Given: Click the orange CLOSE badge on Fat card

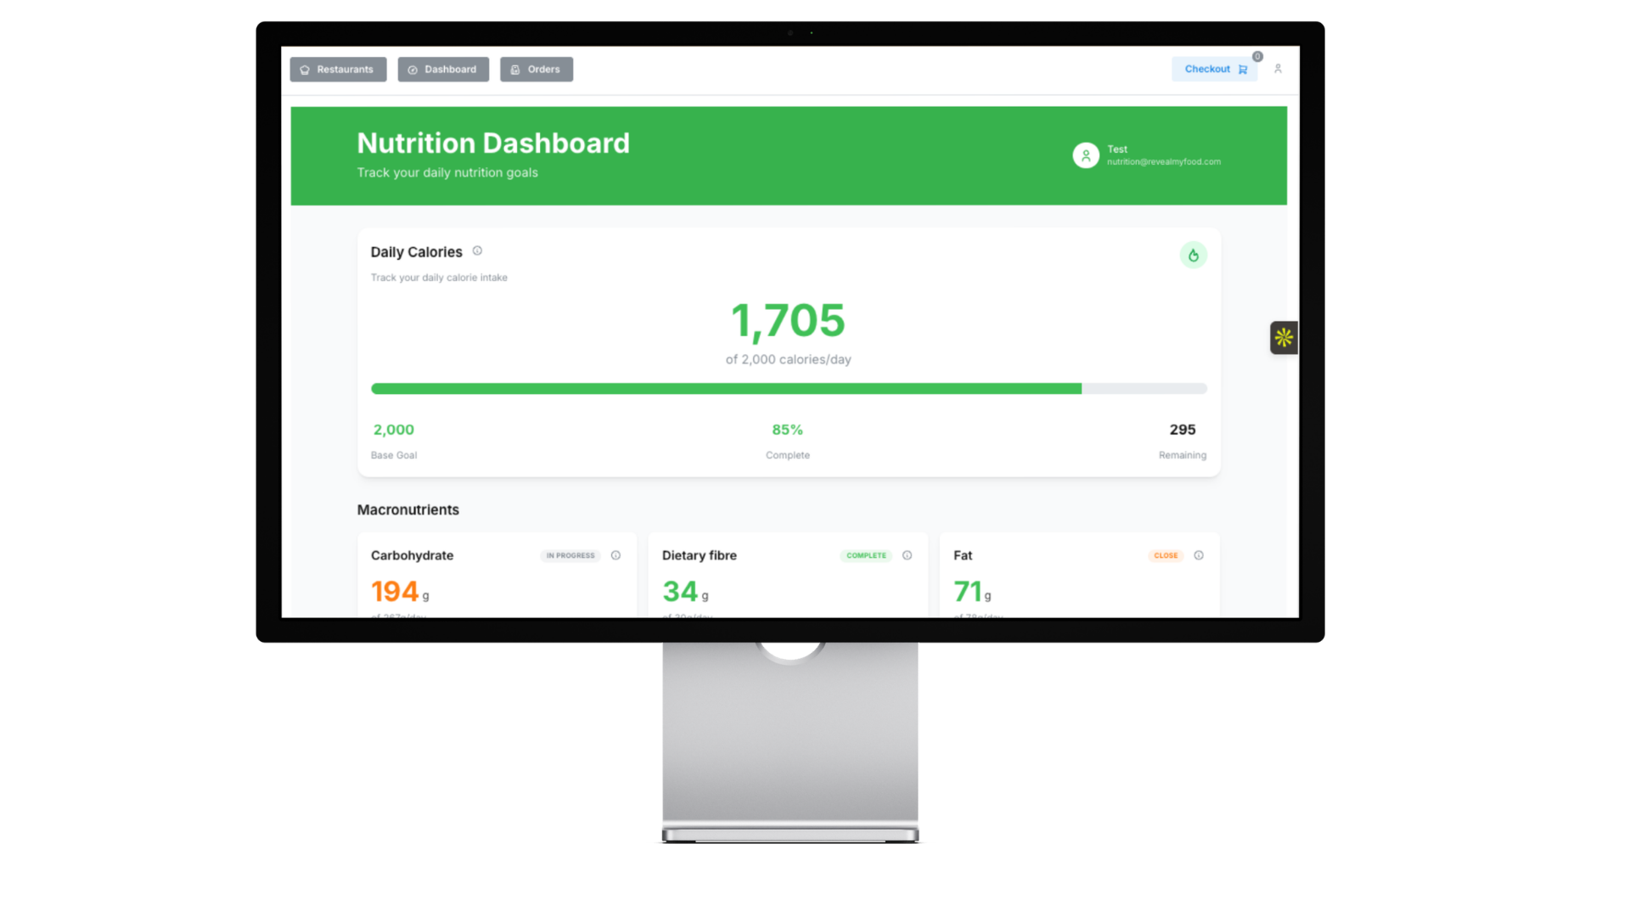Looking at the screenshot, I should pos(1166,556).
